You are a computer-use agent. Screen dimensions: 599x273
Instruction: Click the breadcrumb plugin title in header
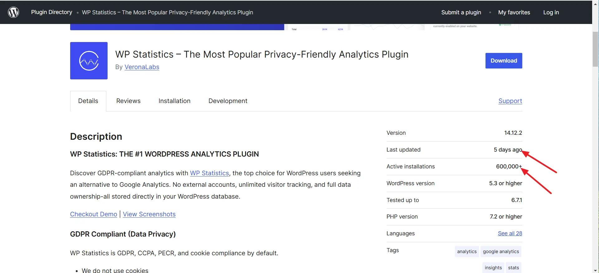click(167, 12)
